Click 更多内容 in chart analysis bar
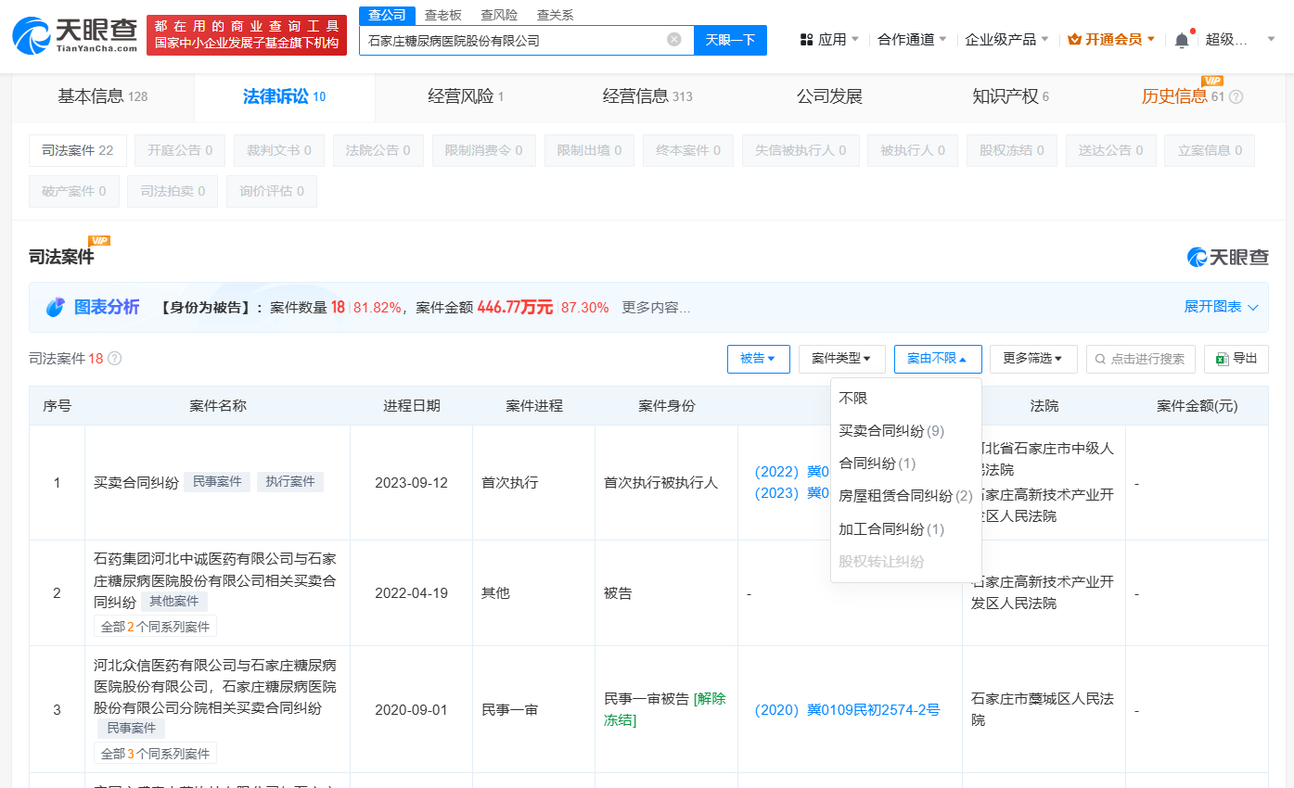Image resolution: width=1294 pixels, height=788 pixels. coord(656,307)
